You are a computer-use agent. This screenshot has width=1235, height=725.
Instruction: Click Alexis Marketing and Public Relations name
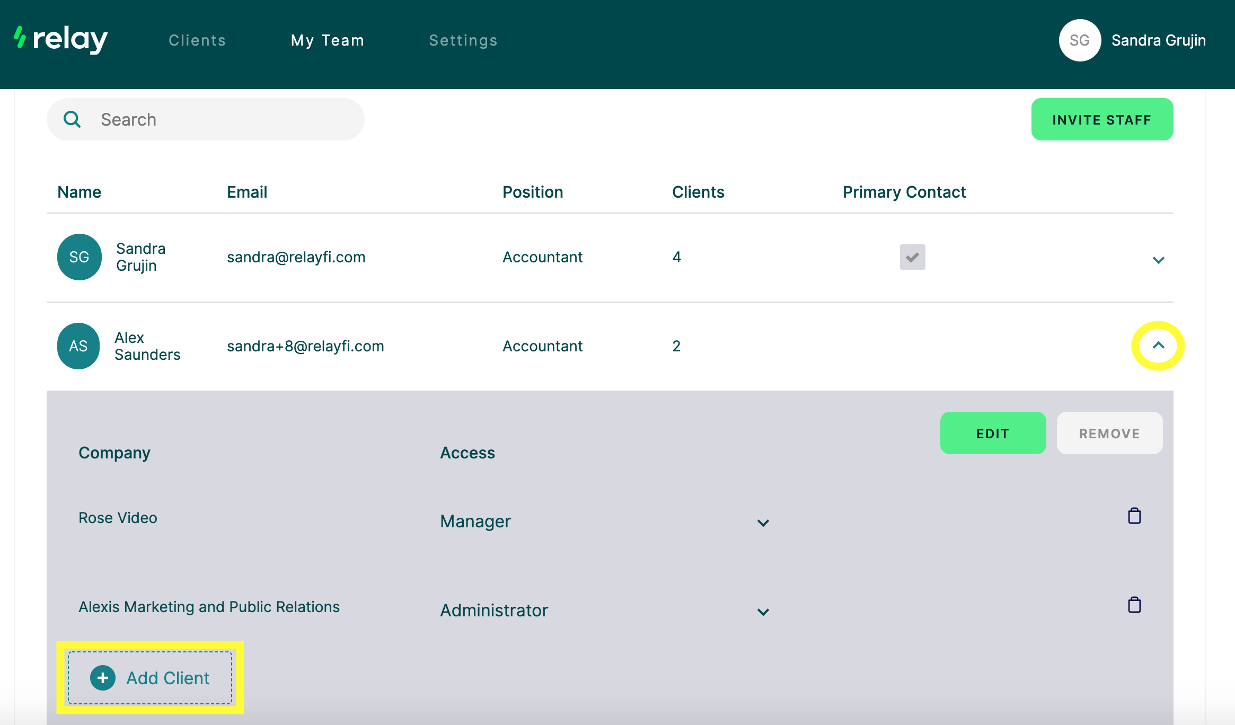(x=209, y=607)
